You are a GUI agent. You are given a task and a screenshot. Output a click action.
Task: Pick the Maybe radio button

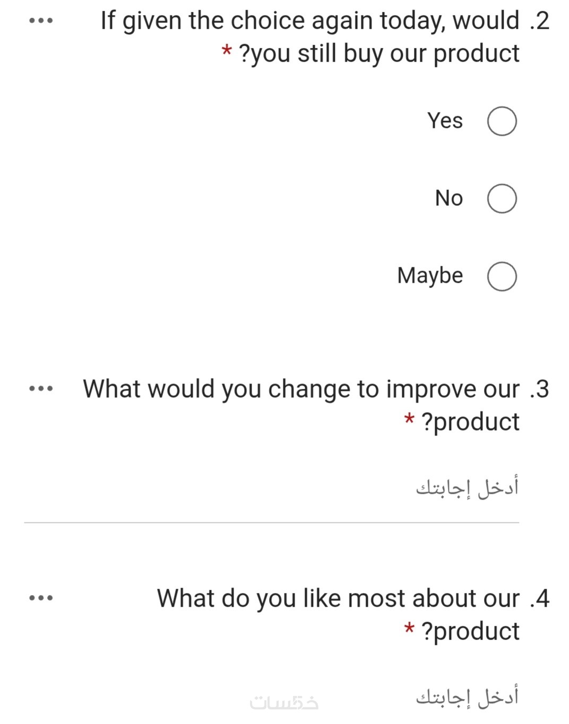[x=502, y=276]
